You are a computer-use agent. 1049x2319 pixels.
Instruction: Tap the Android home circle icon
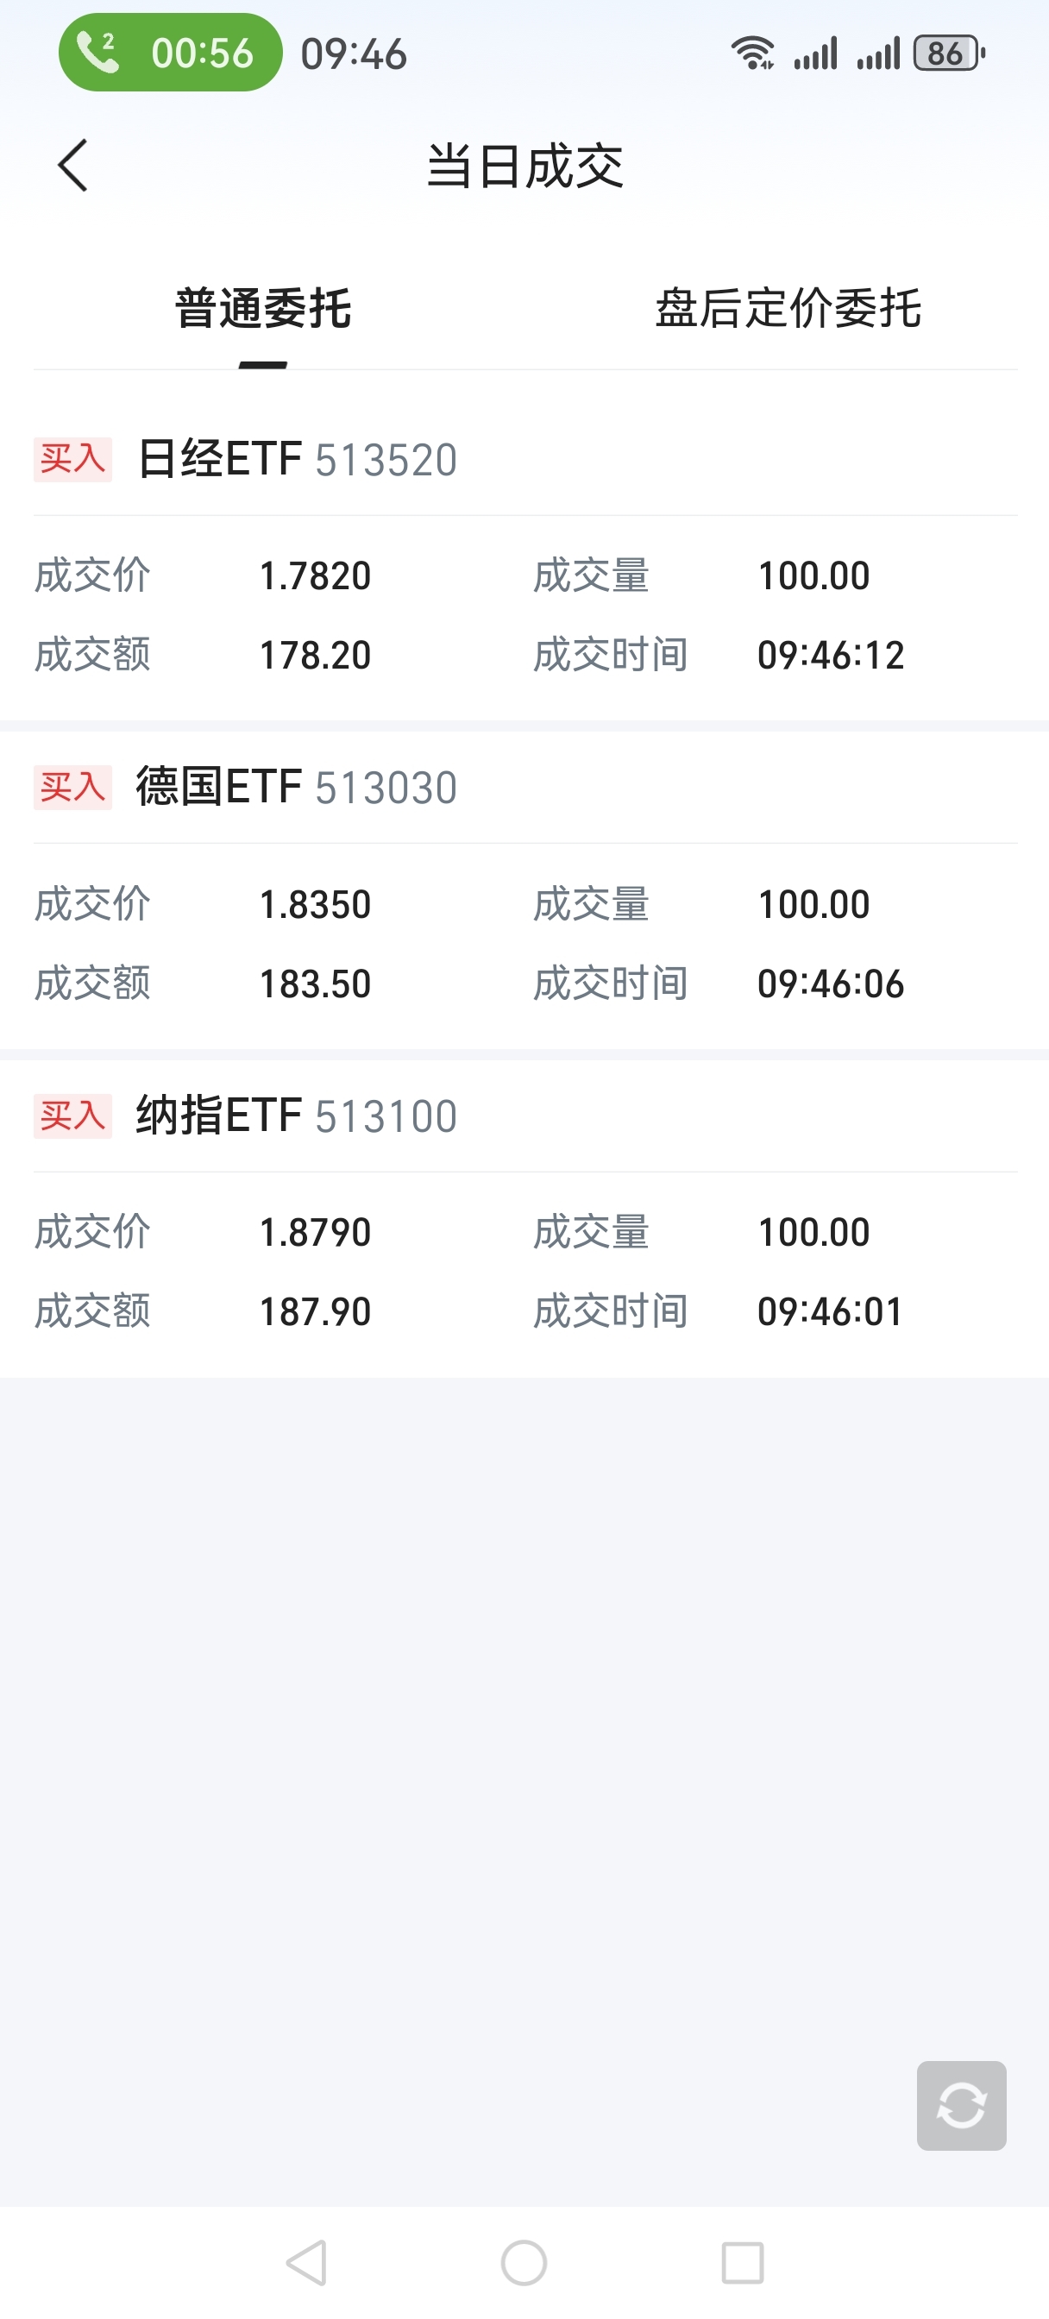coord(524,2262)
